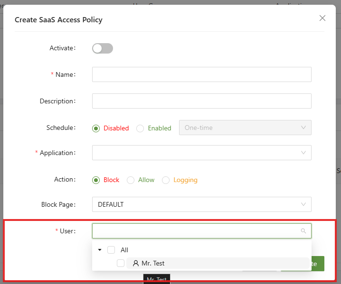
Task: Tick the checkbox beside Mr. Test
Action: [121, 263]
